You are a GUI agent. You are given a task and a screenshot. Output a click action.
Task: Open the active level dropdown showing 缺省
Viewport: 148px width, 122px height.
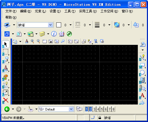tap(35, 25)
